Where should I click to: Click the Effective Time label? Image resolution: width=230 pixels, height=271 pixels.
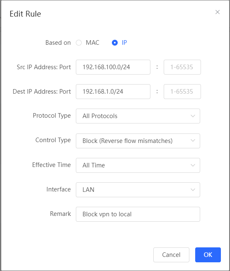click(x=51, y=165)
